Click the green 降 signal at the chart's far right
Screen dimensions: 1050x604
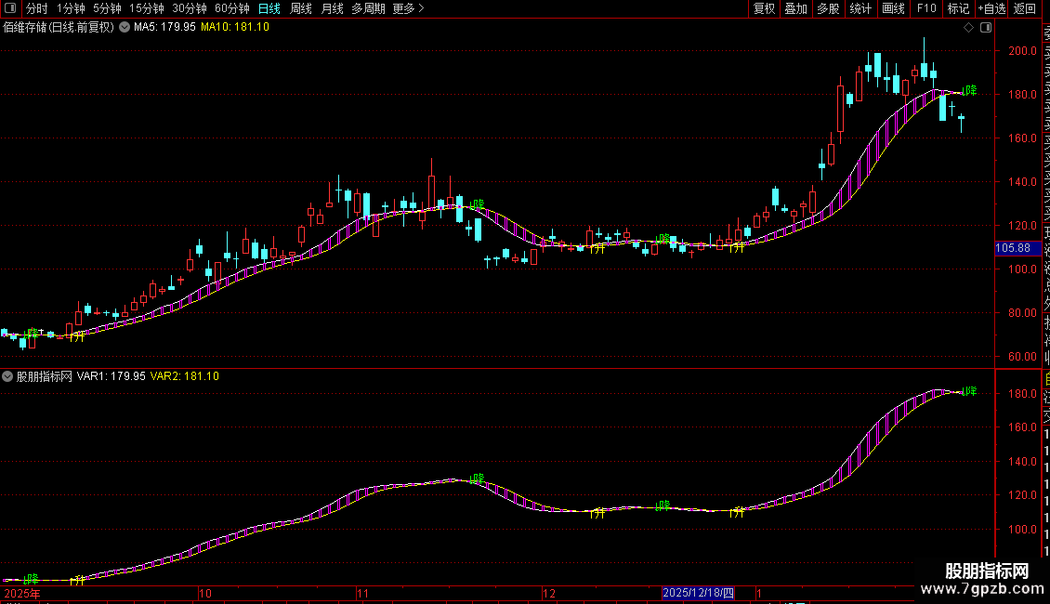tap(970, 90)
